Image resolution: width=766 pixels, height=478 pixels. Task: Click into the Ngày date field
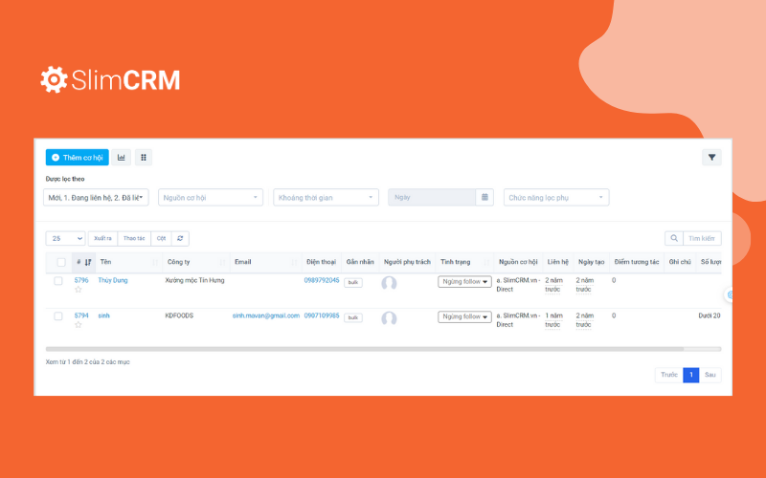(x=432, y=198)
